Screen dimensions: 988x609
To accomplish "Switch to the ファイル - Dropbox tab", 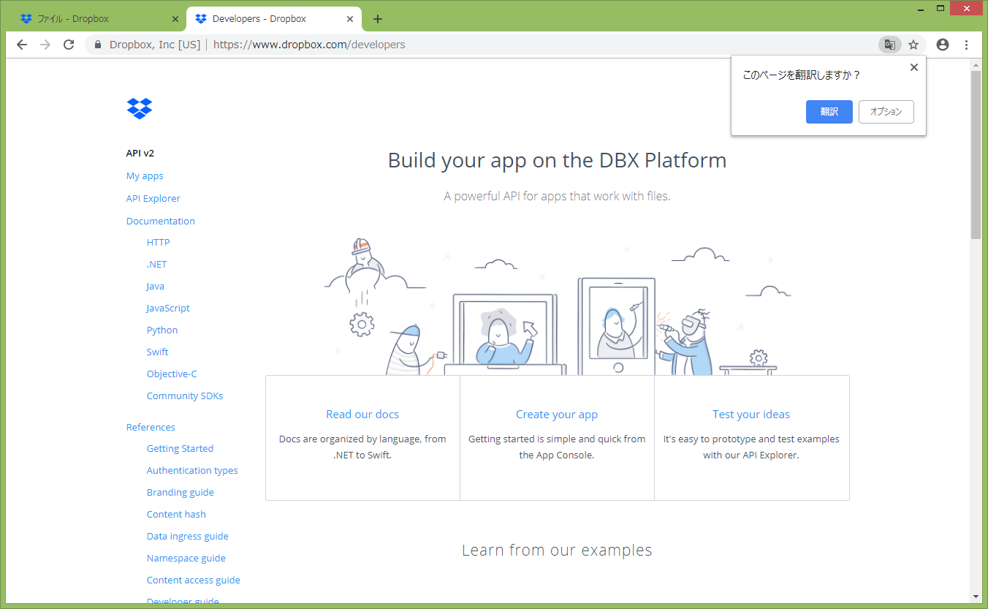I will [x=99, y=19].
